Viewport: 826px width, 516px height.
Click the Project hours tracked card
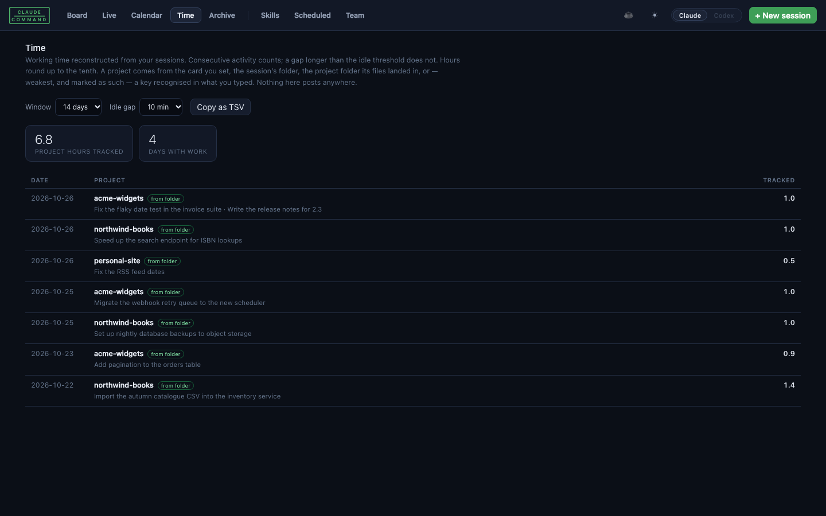tap(79, 143)
